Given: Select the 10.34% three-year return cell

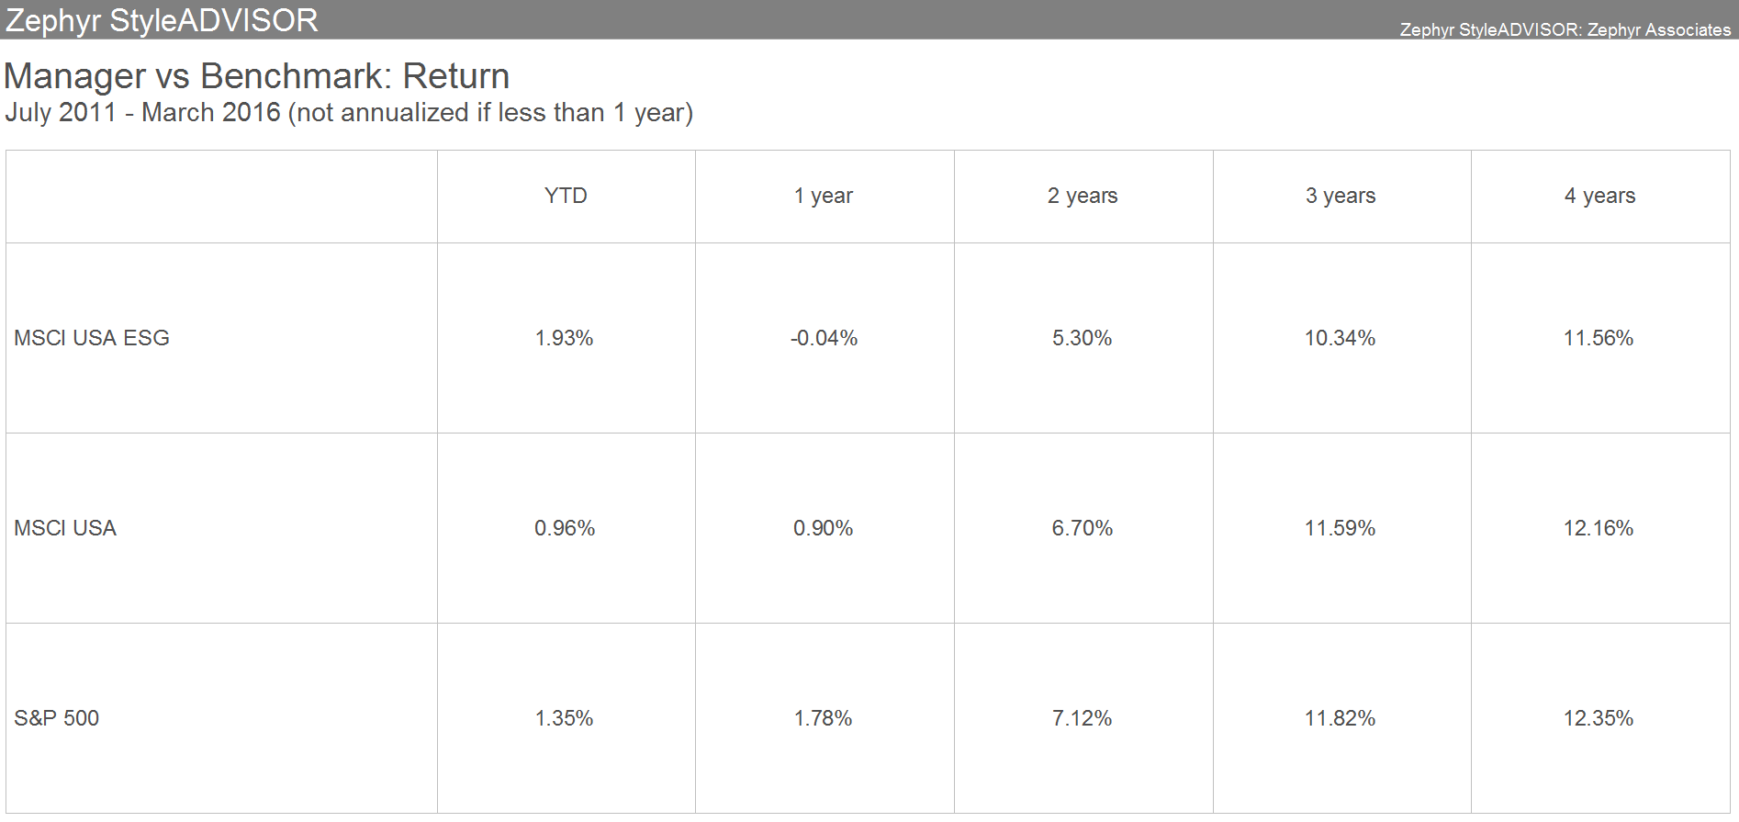Looking at the screenshot, I should pos(1341,338).
